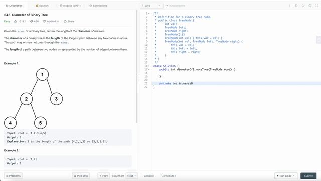Open the Run Code dropdown arrow
The width and height of the screenshot is (321, 181).
[293, 176]
